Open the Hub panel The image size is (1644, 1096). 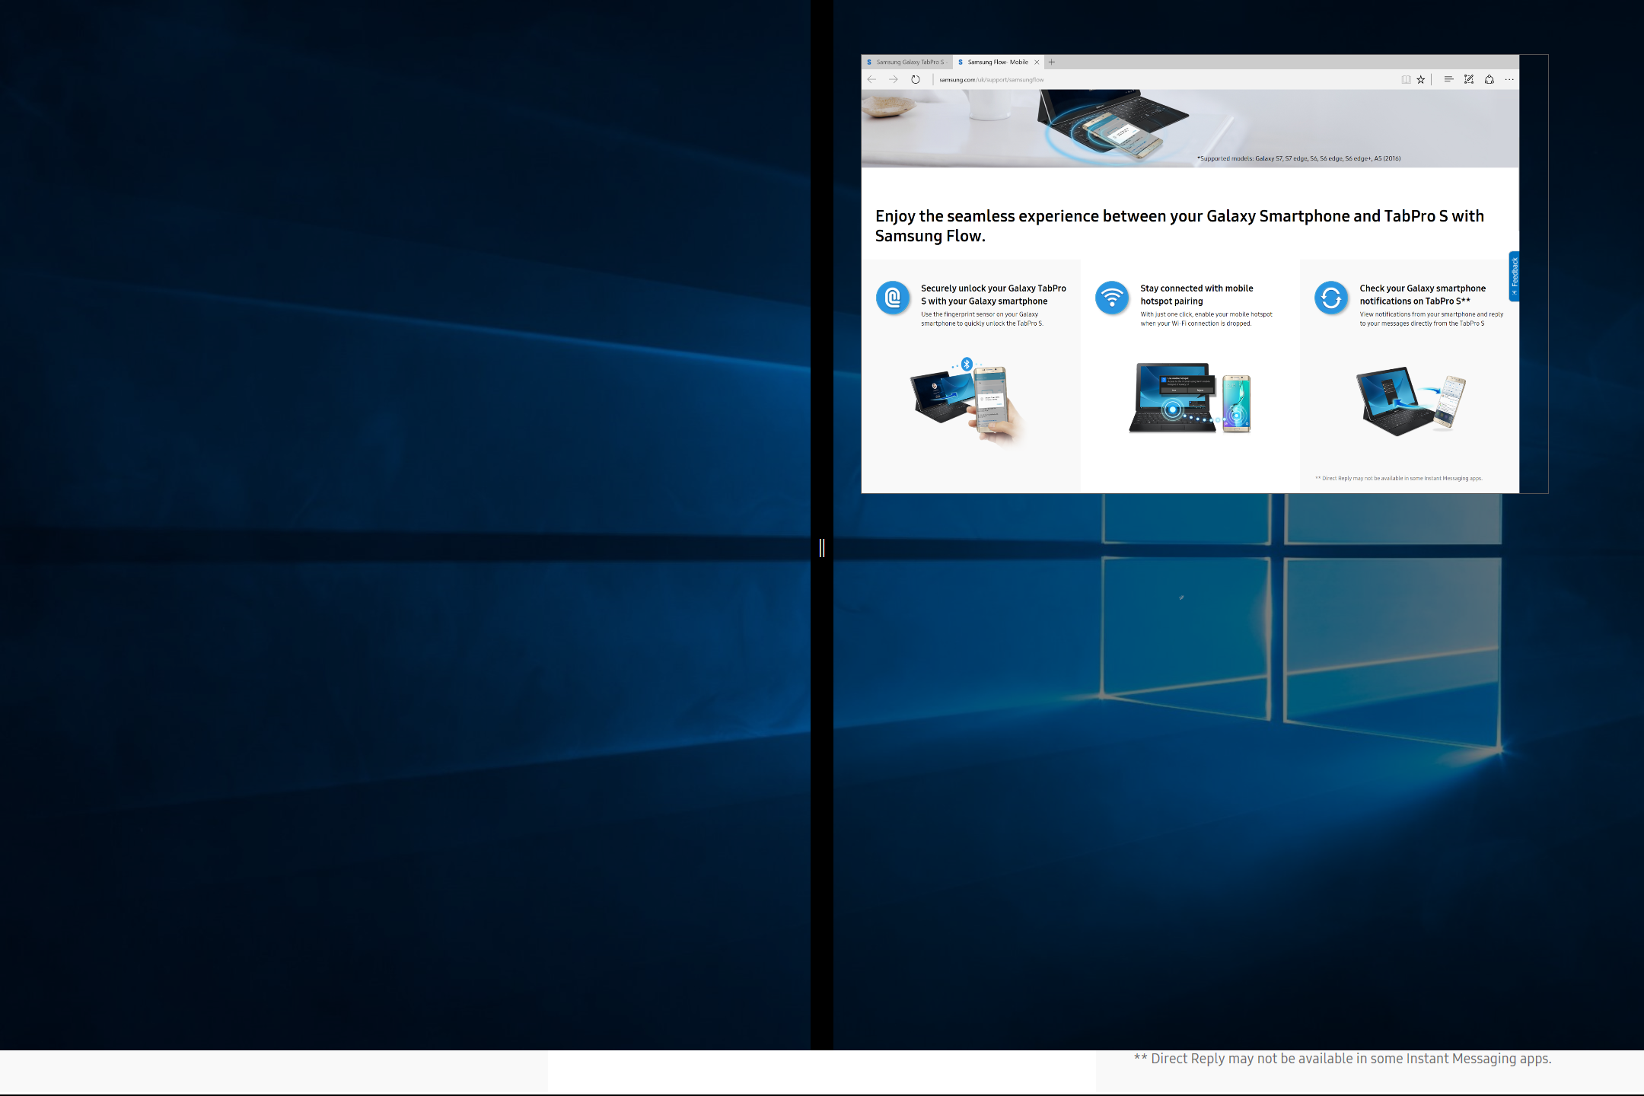[x=1448, y=79]
